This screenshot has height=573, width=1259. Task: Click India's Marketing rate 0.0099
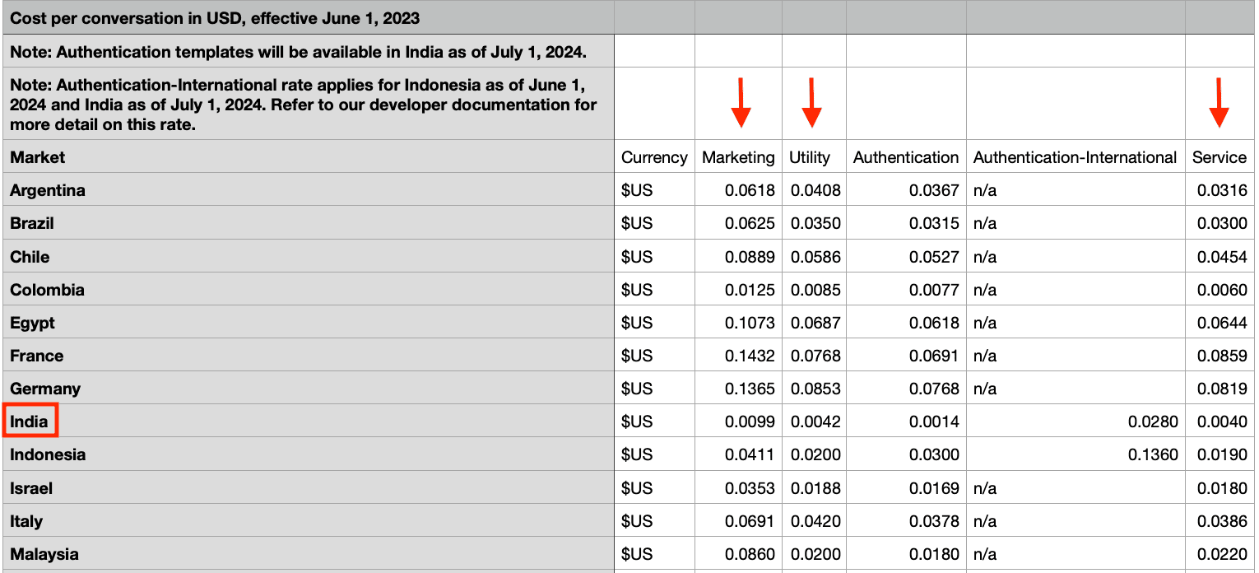click(x=750, y=422)
